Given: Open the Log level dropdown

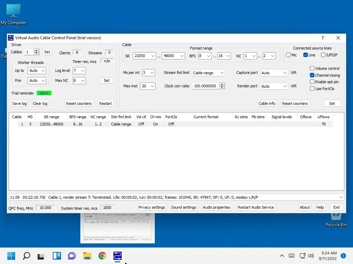Looking at the screenshot, I should point(79,70).
